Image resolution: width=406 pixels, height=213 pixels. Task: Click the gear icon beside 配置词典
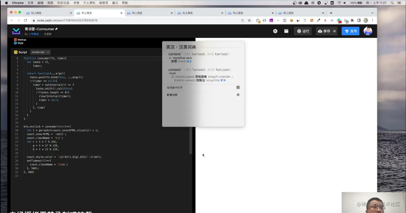[238, 95]
